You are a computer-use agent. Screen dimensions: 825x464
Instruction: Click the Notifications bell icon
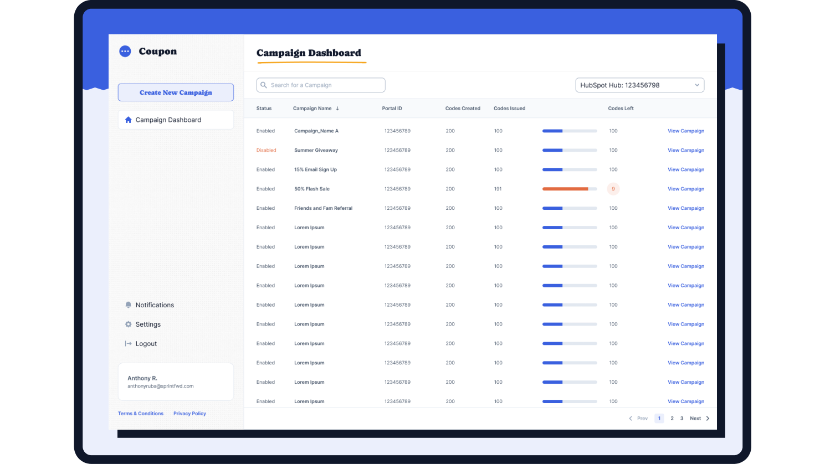coord(129,305)
